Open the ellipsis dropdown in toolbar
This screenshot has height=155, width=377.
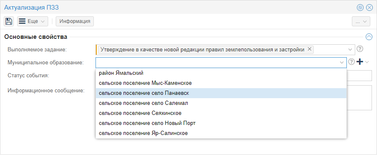pos(361,21)
